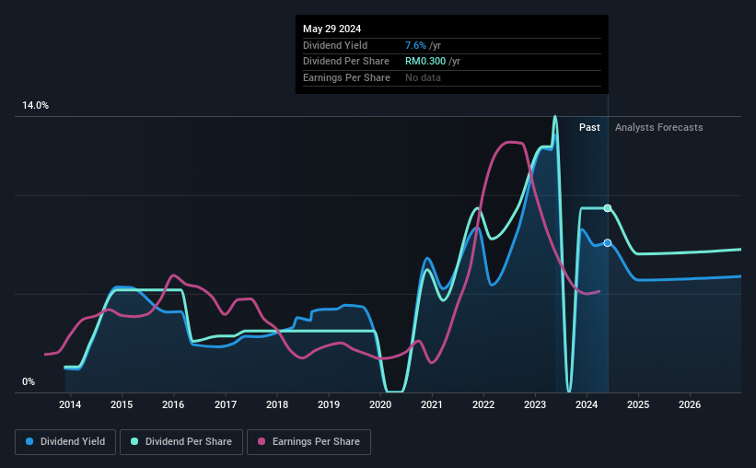Image resolution: width=756 pixels, height=468 pixels.
Task: Click the Dividend Per Share tooltip row label
Action: coord(345,62)
